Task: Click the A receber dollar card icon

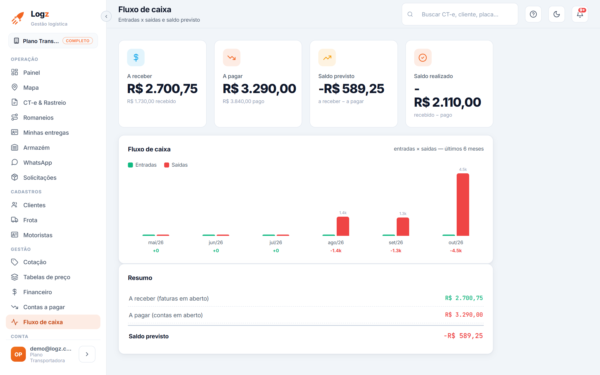Action: [136, 57]
